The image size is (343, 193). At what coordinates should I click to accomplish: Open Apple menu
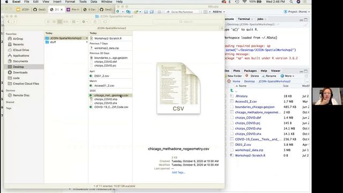tap(6, 2)
